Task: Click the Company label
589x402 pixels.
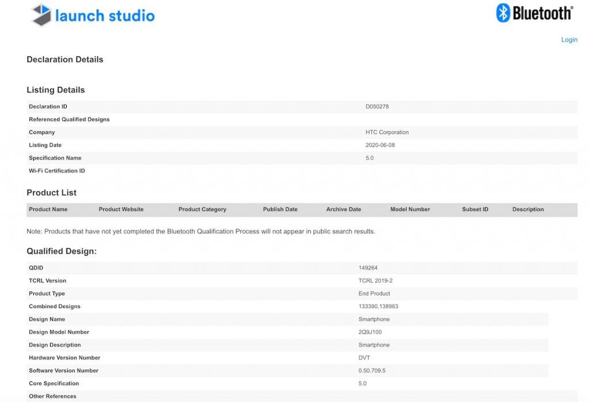Action: 41,132
